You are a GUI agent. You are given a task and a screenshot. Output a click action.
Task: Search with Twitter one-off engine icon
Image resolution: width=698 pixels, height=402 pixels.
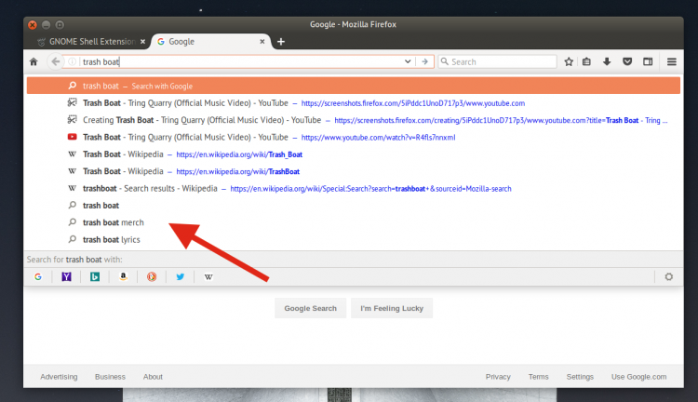[181, 277]
